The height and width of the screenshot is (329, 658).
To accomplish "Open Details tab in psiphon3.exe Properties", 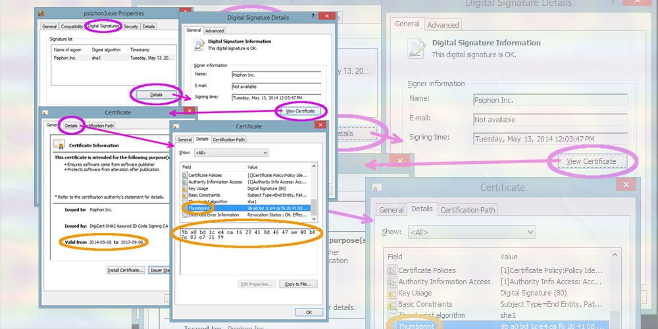I will tap(148, 26).
